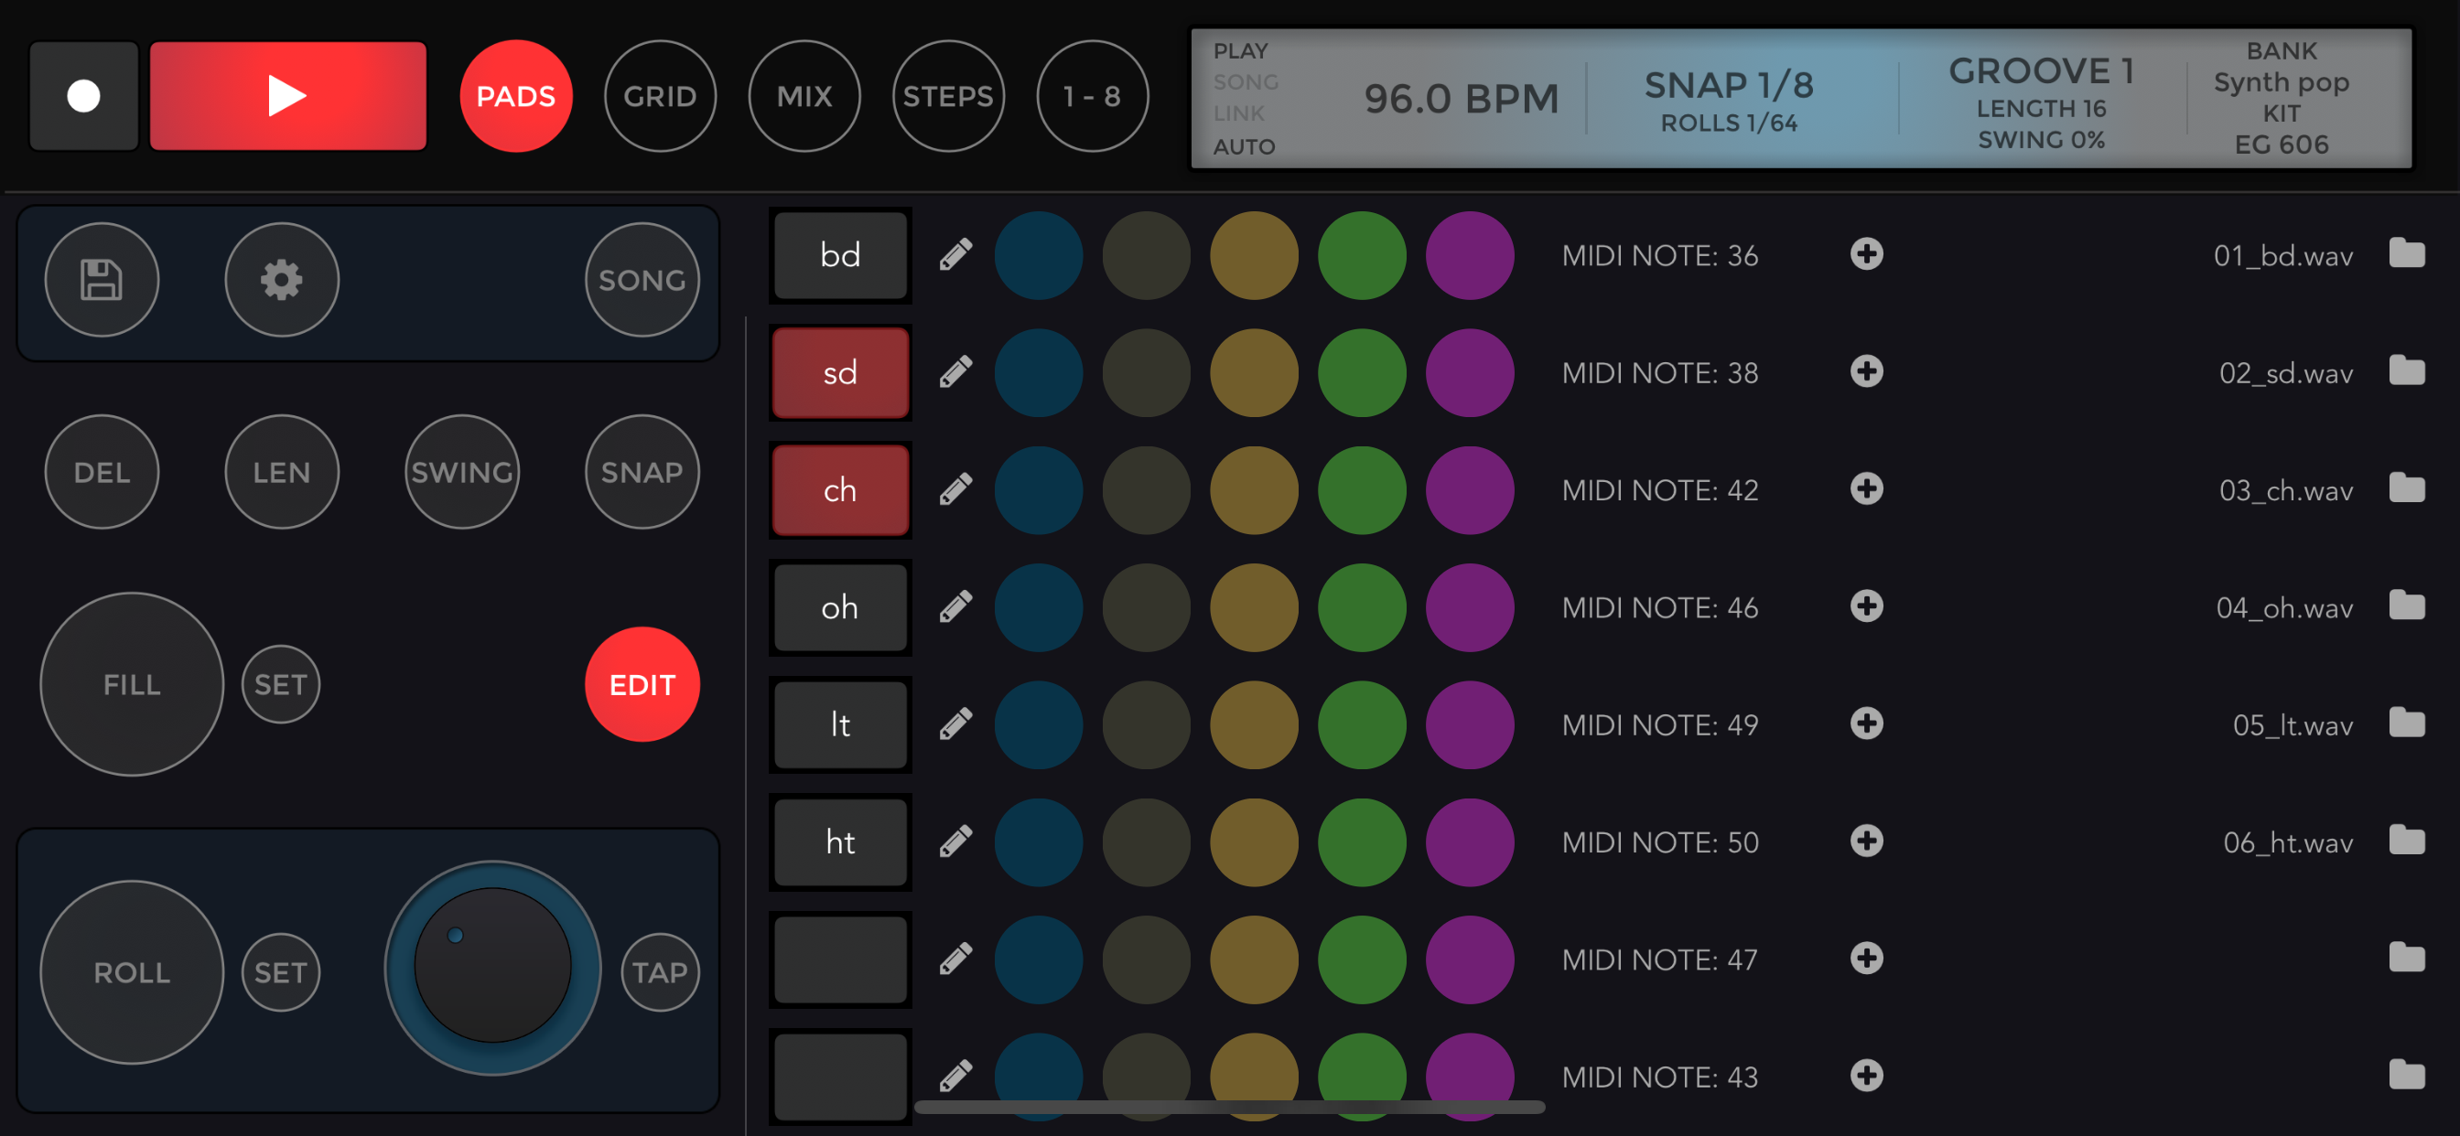Open the settings gear panel

(x=281, y=279)
